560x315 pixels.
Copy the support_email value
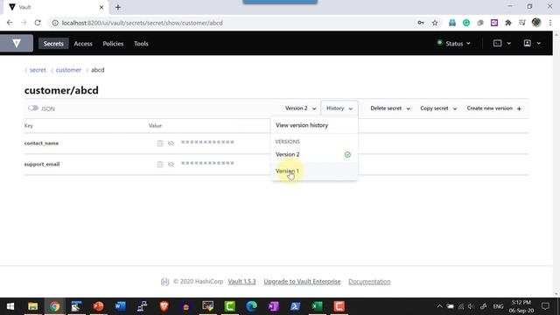click(160, 164)
